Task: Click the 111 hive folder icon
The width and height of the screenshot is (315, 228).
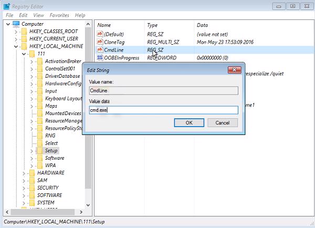Action: point(32,54)
